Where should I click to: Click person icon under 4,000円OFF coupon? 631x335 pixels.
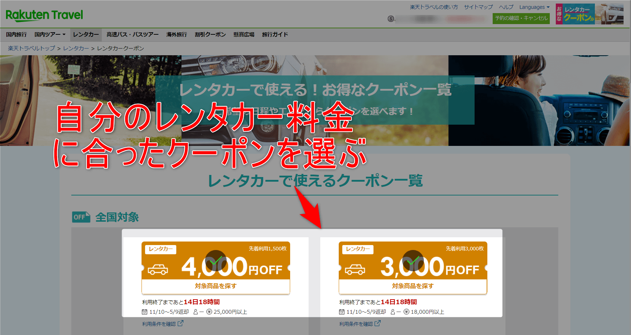tap(195, 312)
